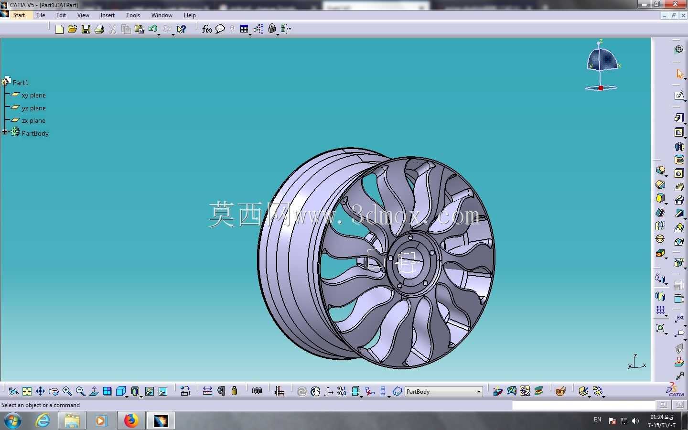This screenshot has width=688, height=430.
Task: Click the Print icon
Action: click(99, 30)
